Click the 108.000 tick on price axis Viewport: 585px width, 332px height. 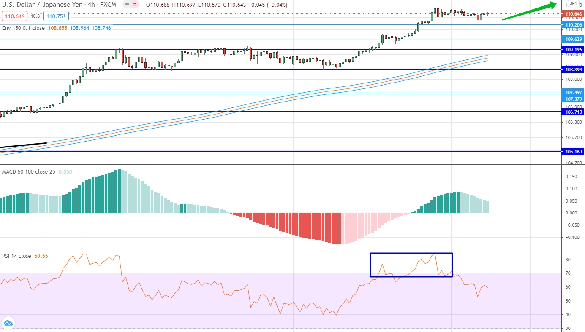click(574, 79)
